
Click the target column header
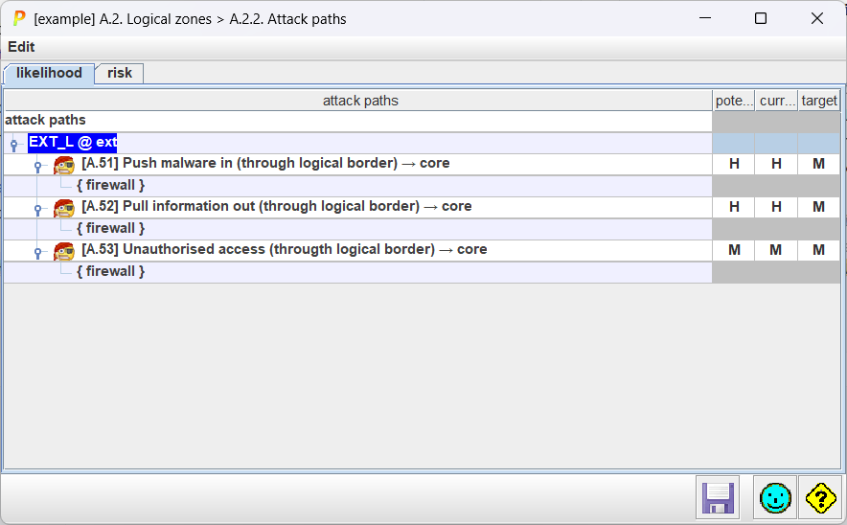click(819, 101)
